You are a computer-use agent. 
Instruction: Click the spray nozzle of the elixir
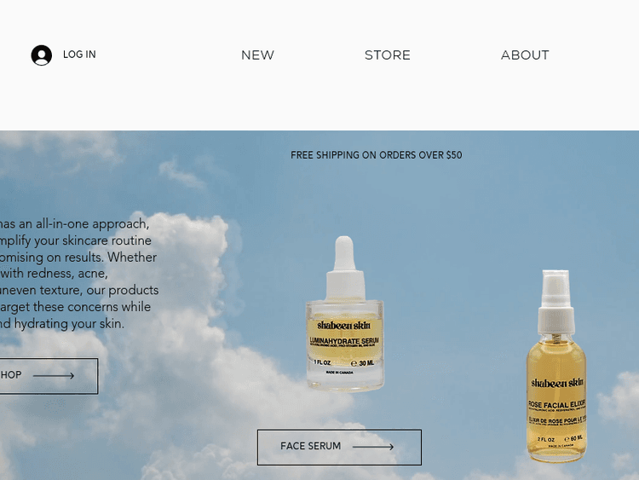click(x=556, y=301)
